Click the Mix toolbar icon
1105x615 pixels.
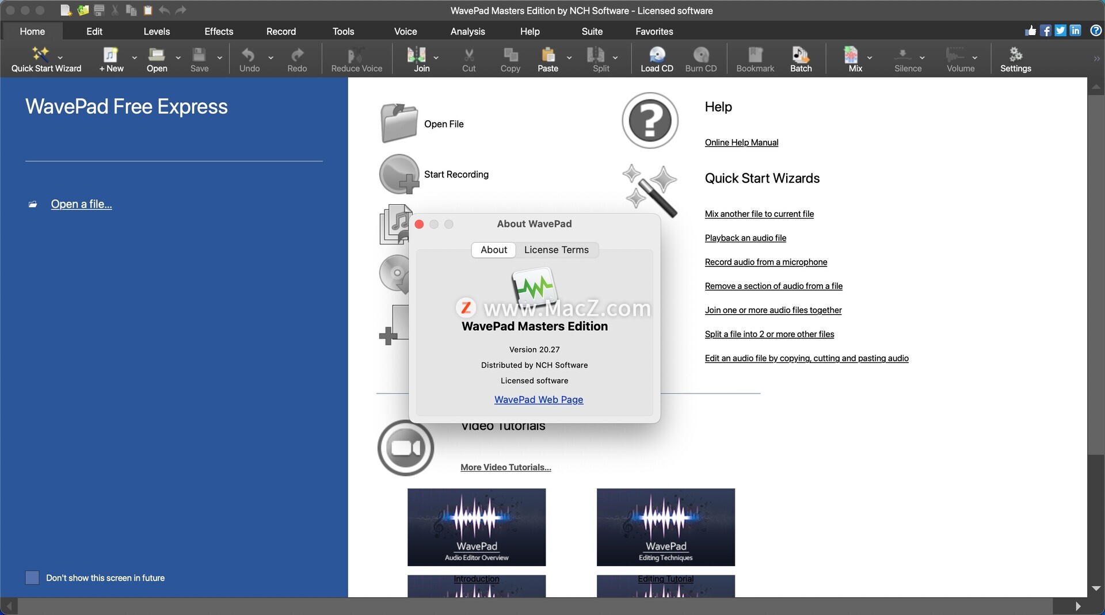coord(851,55)
